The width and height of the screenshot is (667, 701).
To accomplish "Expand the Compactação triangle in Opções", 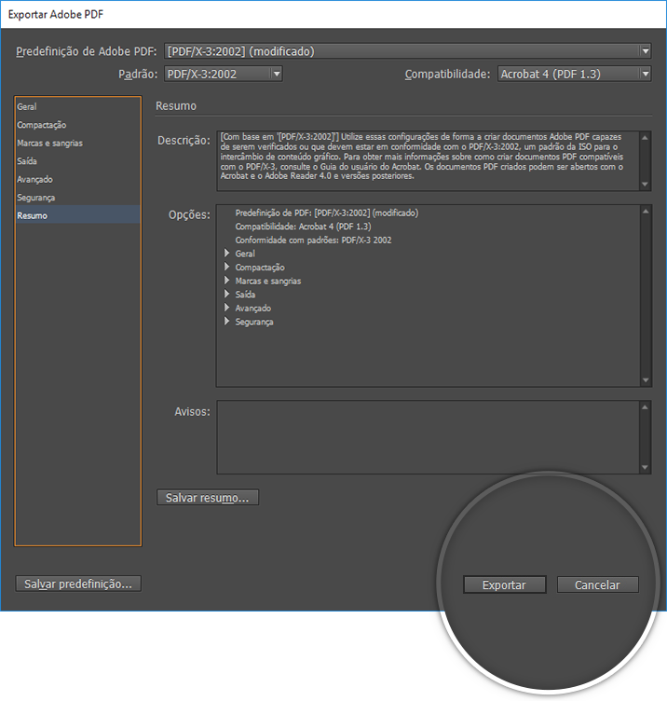I will click(226, 268).
